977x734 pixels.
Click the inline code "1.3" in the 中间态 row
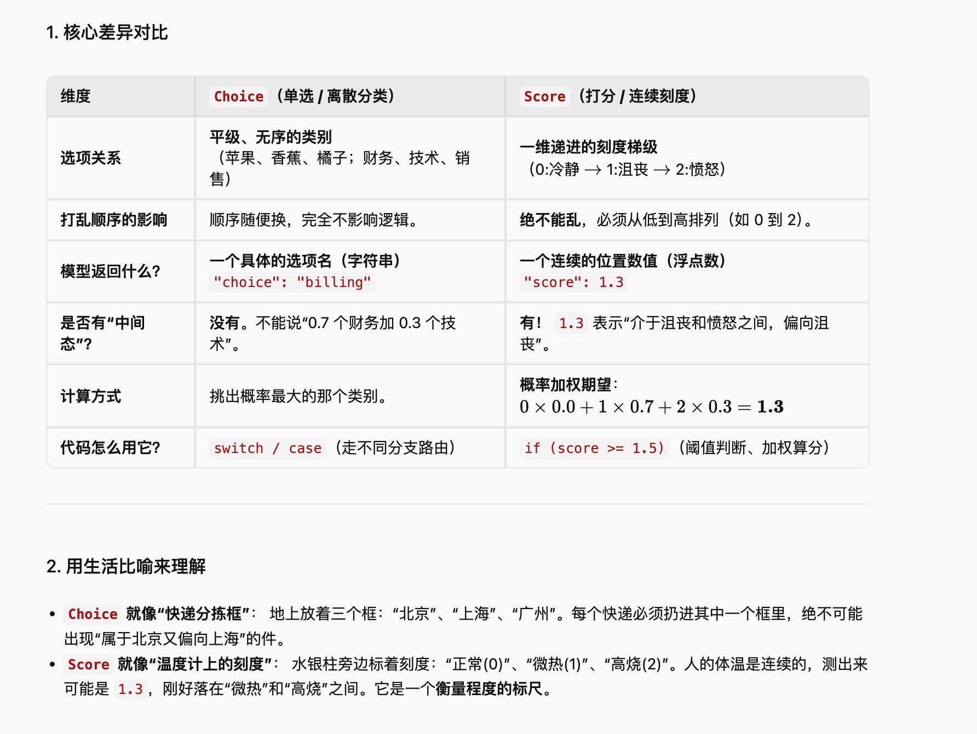tap(571, 323)
